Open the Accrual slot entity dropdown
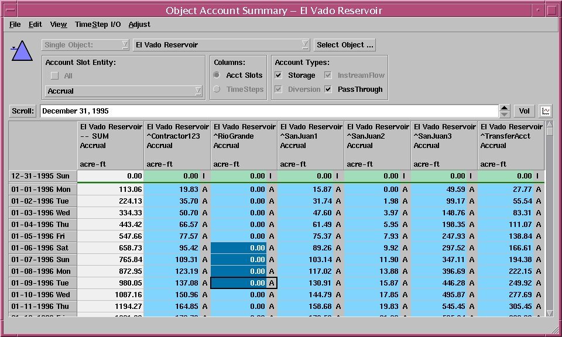 124,91
